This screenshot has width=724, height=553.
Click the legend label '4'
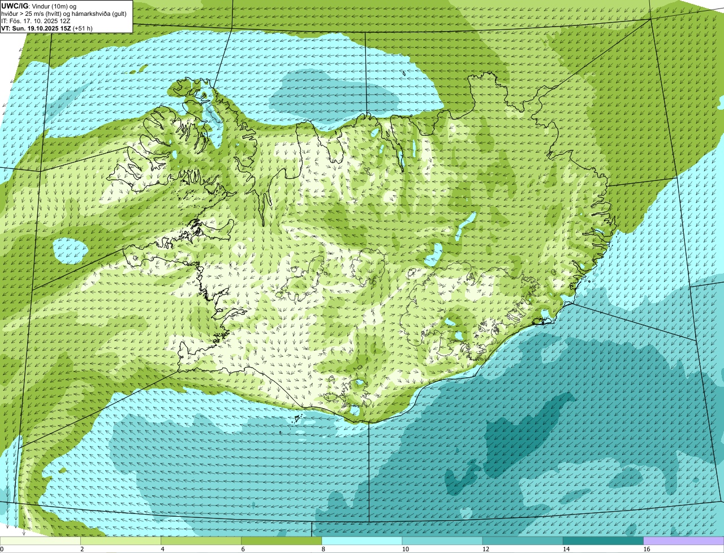[162, 549]
